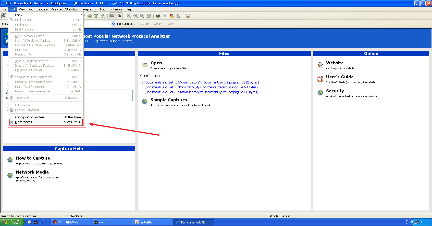Click the cmd quick launch icon

[36, 222]
